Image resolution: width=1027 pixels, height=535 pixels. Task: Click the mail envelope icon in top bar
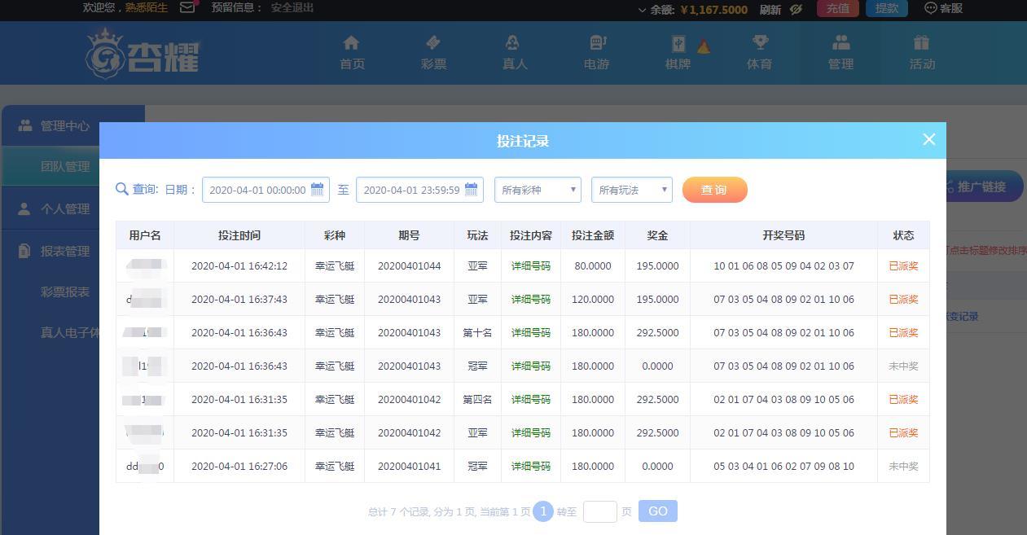[187, 8]
